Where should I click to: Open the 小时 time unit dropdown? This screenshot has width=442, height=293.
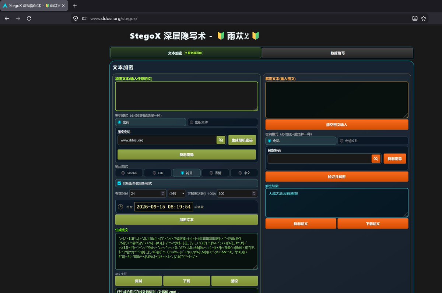(177, 193)
